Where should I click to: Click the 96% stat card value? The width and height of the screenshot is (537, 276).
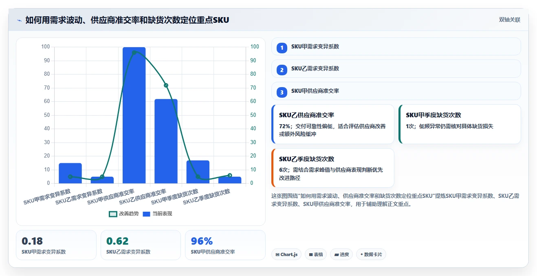point(202,241)
